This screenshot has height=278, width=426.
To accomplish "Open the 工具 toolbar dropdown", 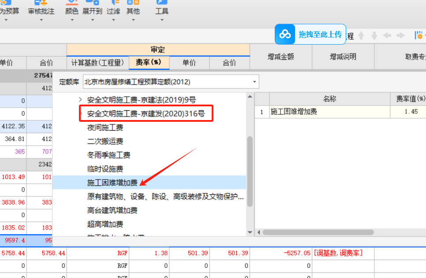I will click(x=162, y=11).
